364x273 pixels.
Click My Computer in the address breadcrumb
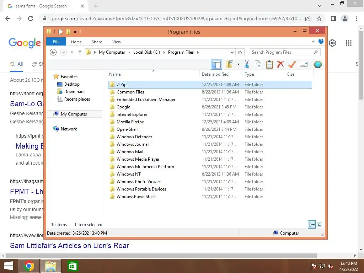pyautogui.click(x=112, y=52)
